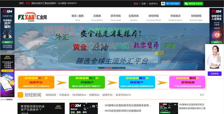Screen dimensions: 224x114
Task: Click 筛选全球主流外汇平台 banner slogan
Action: coord(112,61)
